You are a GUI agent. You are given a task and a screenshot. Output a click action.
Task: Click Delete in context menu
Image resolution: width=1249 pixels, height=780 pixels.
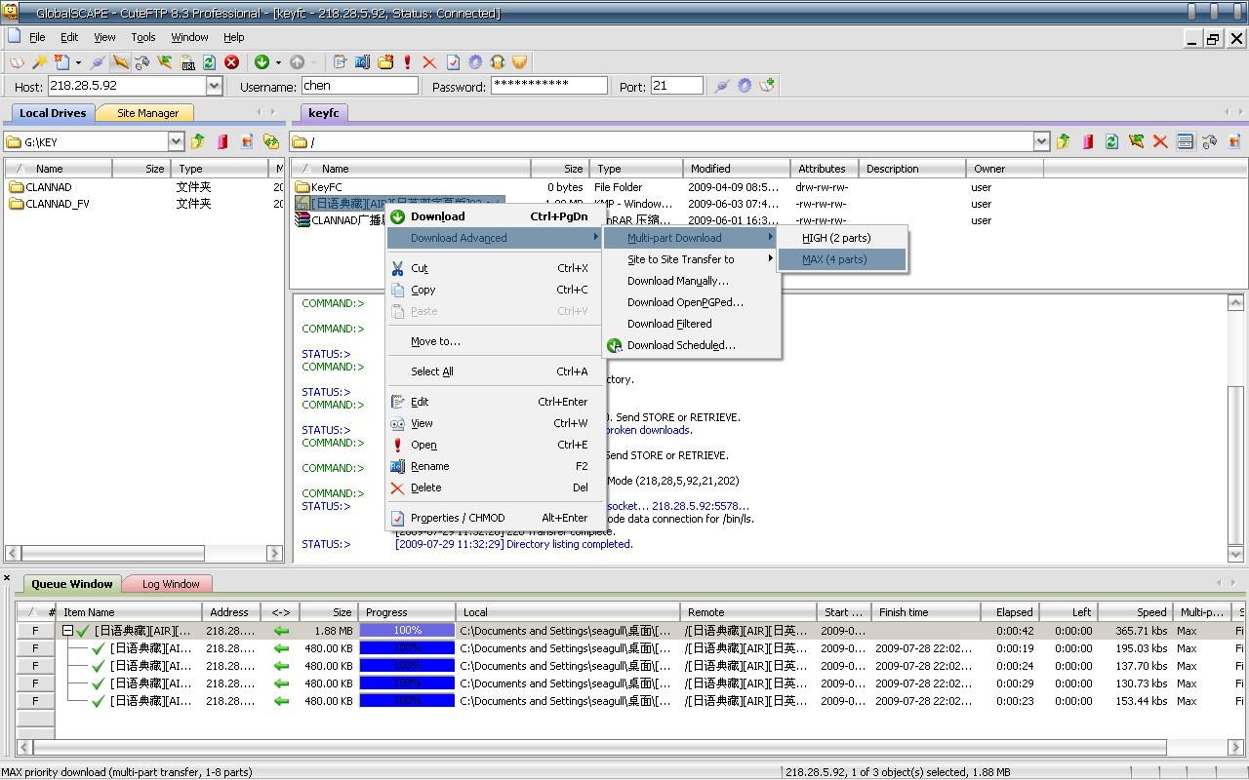coord(495,487)
